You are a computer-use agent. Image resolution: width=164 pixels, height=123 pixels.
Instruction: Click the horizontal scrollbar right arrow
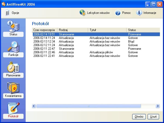[x=158, y=106]
